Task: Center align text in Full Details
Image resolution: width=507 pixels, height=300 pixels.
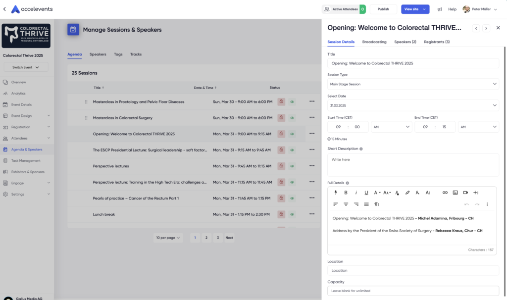Action: (346, 204)
